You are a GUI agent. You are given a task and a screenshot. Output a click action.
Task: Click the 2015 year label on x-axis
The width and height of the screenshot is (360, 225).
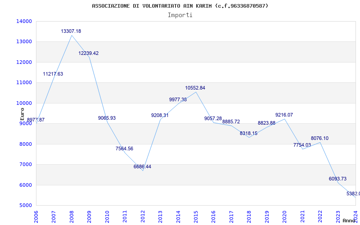(x=196, y=216)
